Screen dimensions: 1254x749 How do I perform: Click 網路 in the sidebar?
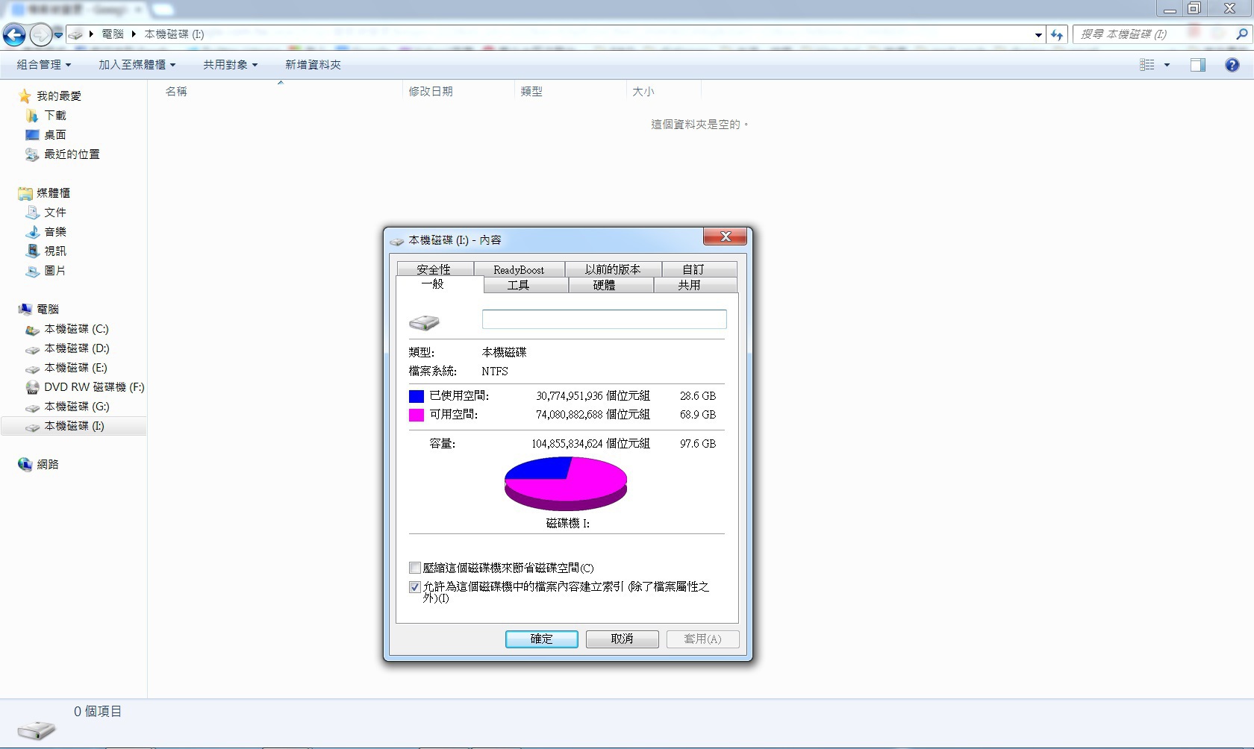39,465
